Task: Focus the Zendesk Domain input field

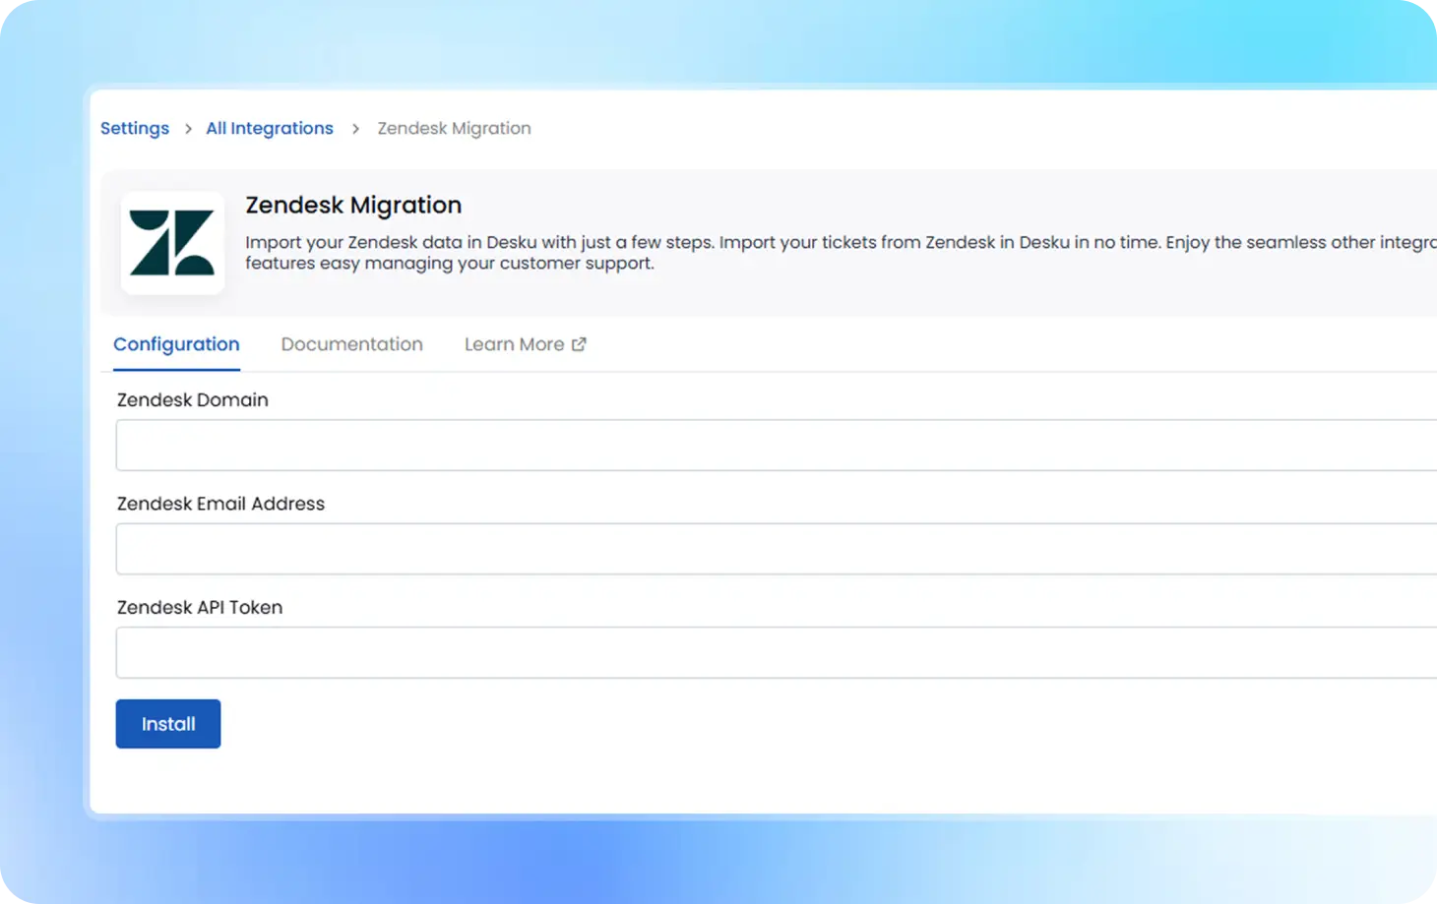Action: [777, 445]
